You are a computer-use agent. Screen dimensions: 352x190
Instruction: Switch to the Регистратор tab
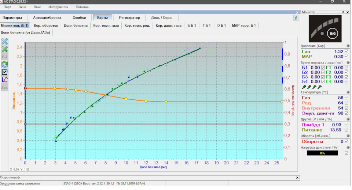click(129, 18)
